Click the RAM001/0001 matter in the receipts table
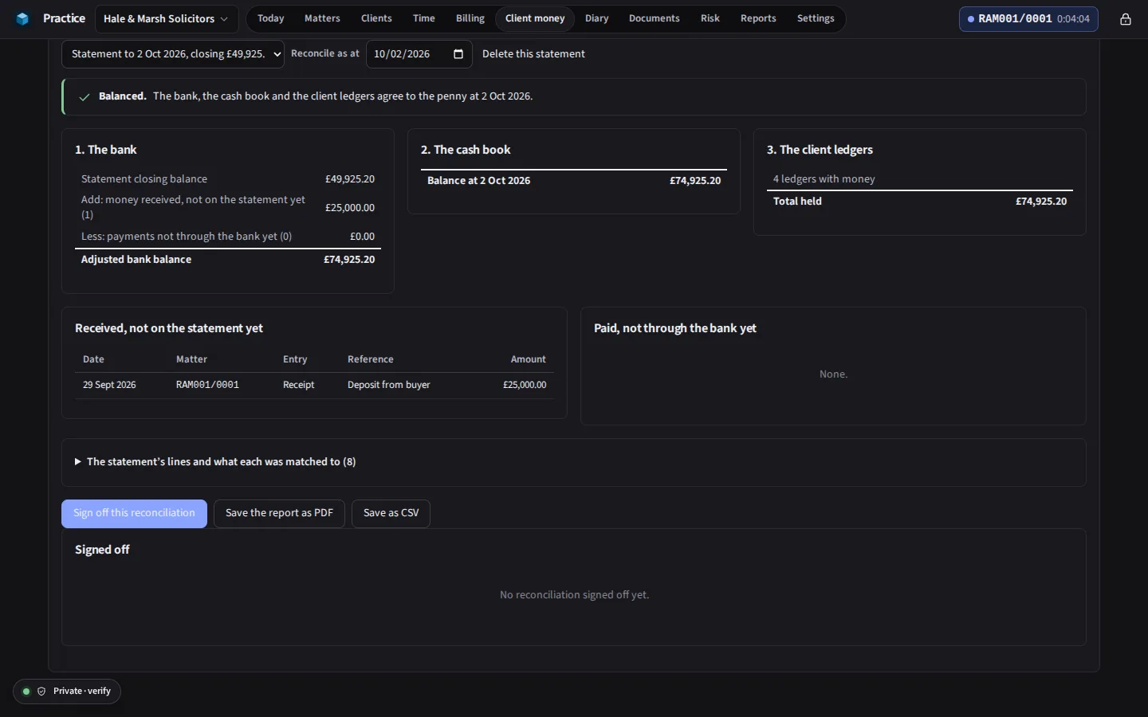The height and width of the screenshot is (717, 1148). [x=207, y=385]
